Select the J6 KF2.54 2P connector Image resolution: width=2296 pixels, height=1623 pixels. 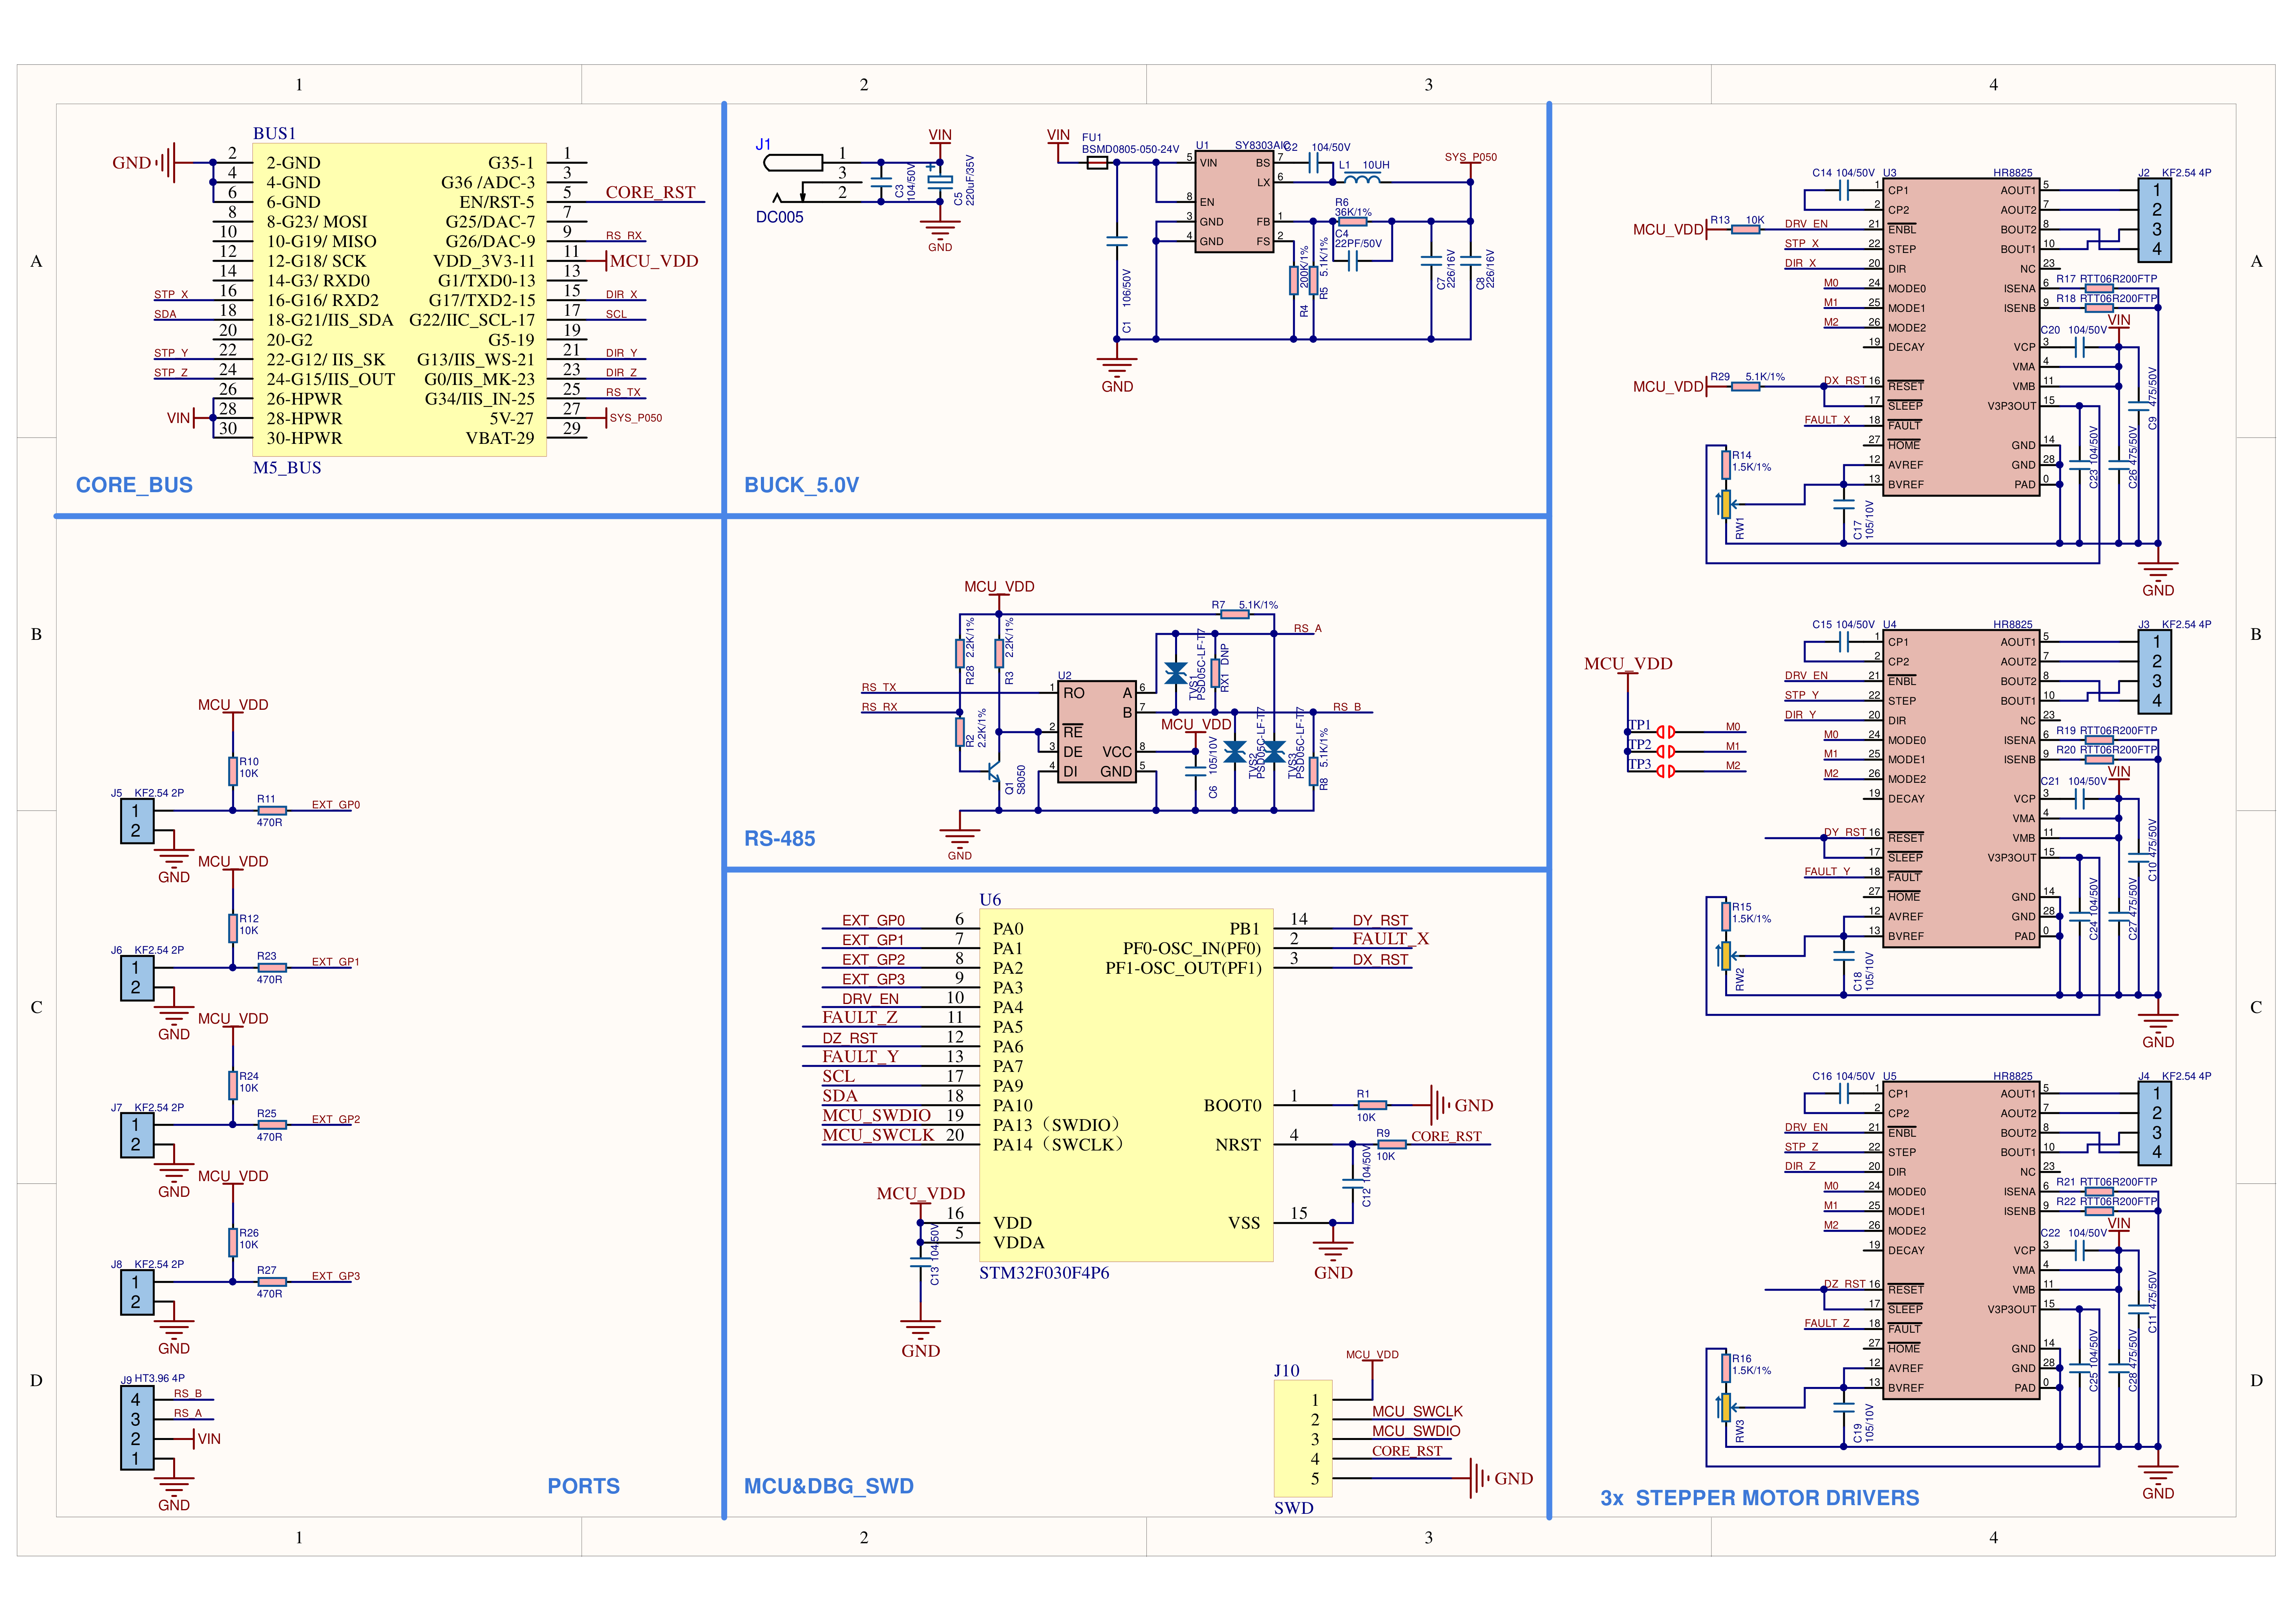tap(137, 978)
